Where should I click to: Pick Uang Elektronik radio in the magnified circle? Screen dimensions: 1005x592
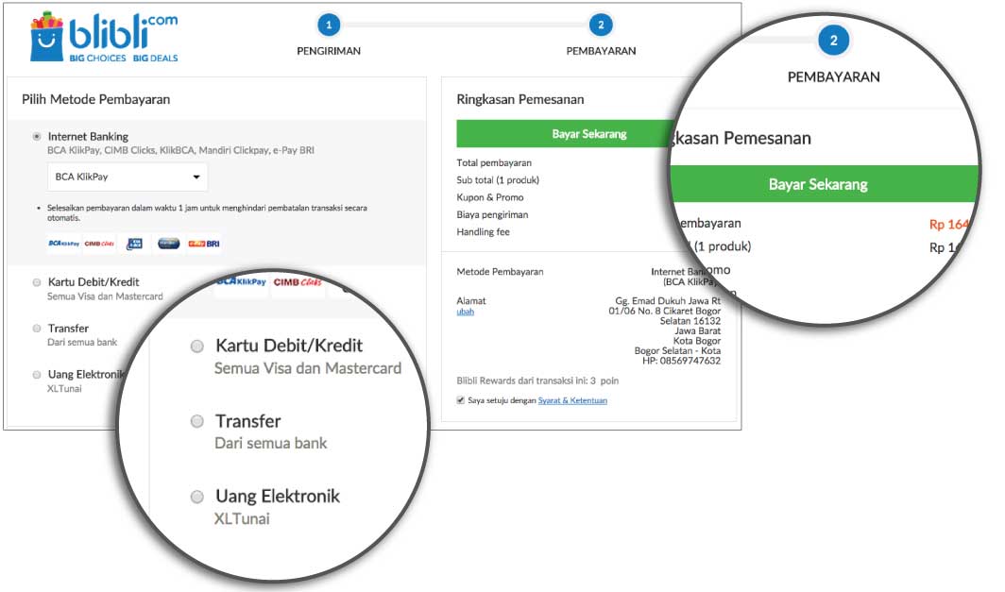pyautogui.click(x=197, y=497)
